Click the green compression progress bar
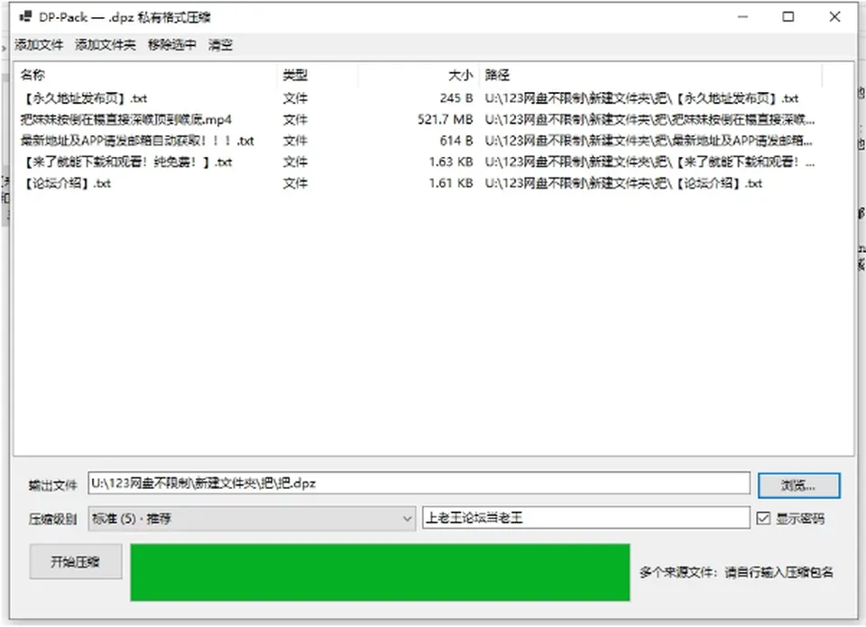The width and height of the screenshot is (866, 627). [380, 572]
